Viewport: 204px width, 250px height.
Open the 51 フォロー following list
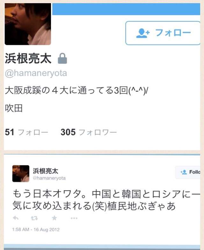26,132
